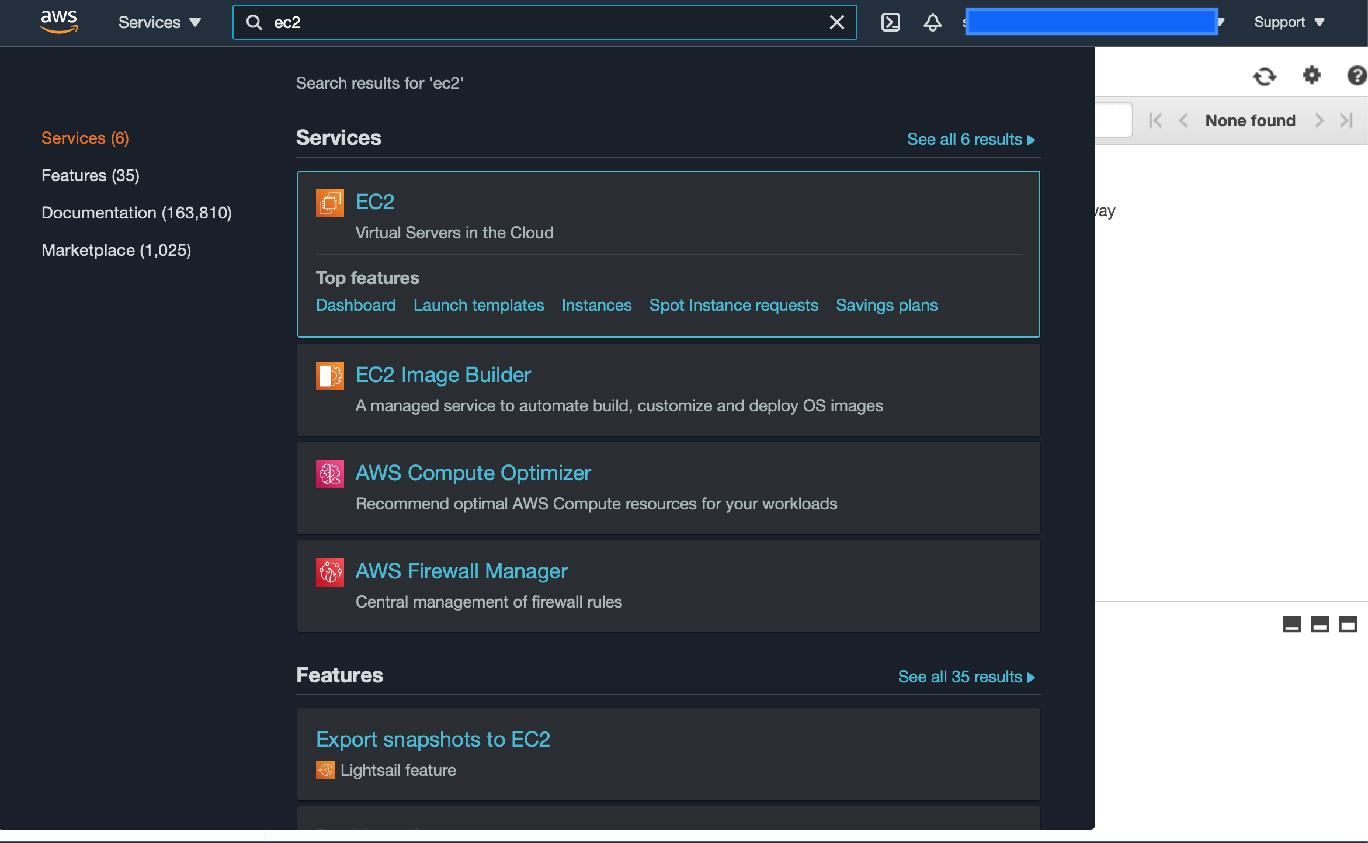Click the EC2 Image Builder icon

coord(329,376)
